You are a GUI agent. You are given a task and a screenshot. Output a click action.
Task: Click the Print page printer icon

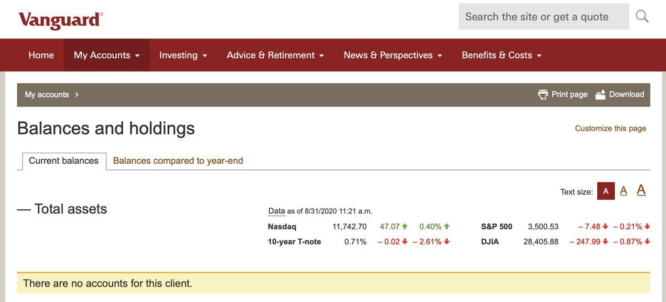tap(543, 94)
